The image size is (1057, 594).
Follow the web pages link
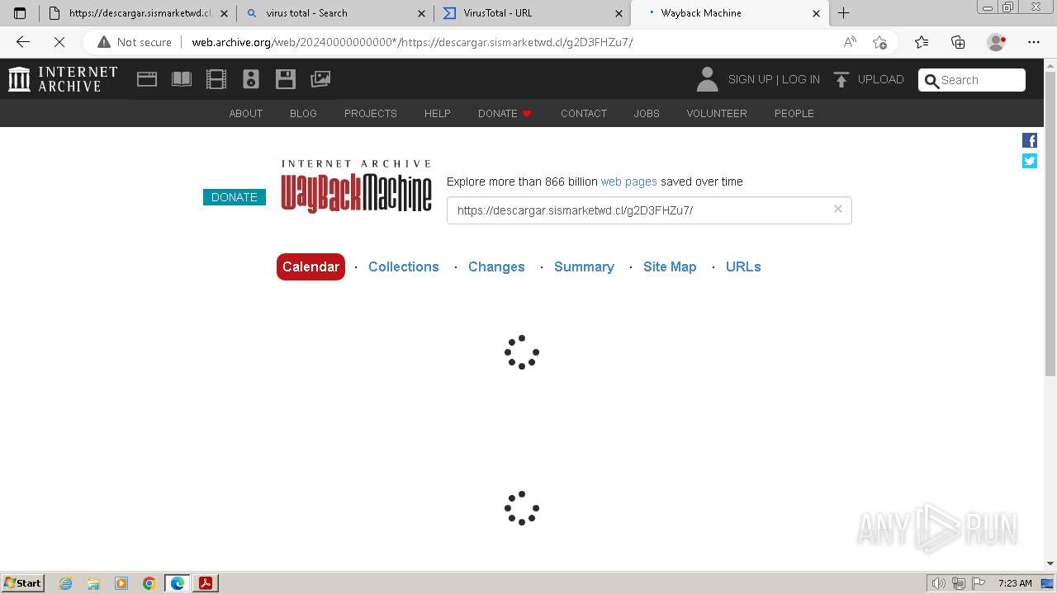pos(629,181)
